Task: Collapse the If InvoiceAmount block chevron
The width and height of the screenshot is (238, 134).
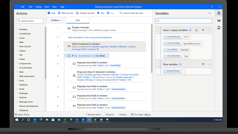Action: [66, 56]
